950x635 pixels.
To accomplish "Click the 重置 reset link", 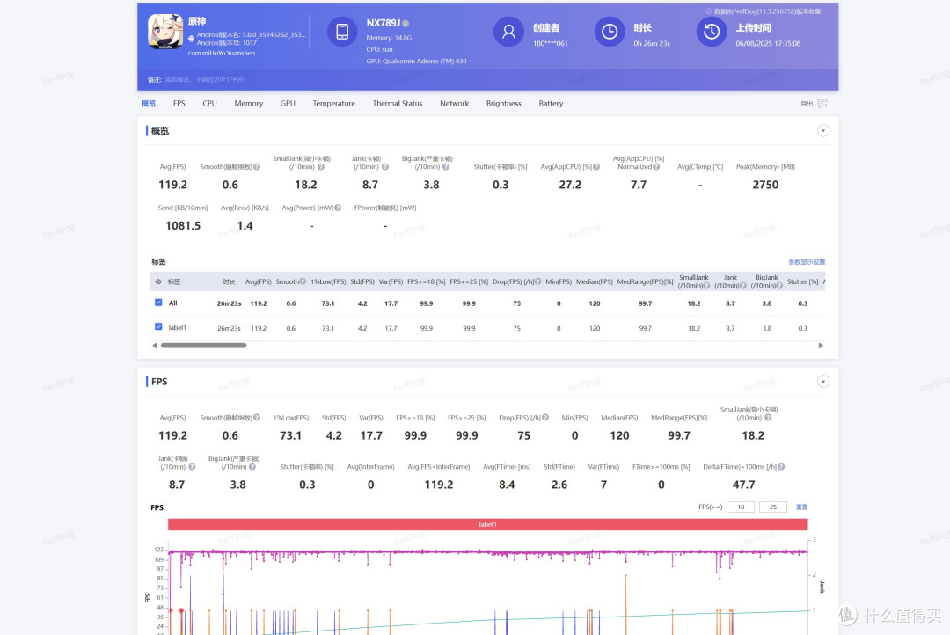I will (x=801, y=507).
